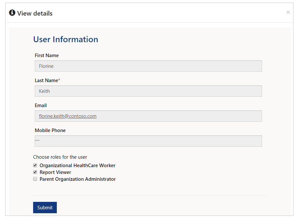The height and width of the screenshot is (221, 299).
Task: Click the Choose roles for the user text
Action: [x=60, y=157]
